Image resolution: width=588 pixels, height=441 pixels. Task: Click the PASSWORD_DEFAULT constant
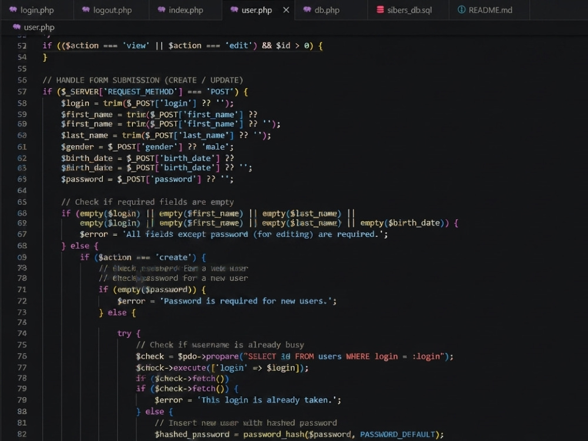pos(397,435)
